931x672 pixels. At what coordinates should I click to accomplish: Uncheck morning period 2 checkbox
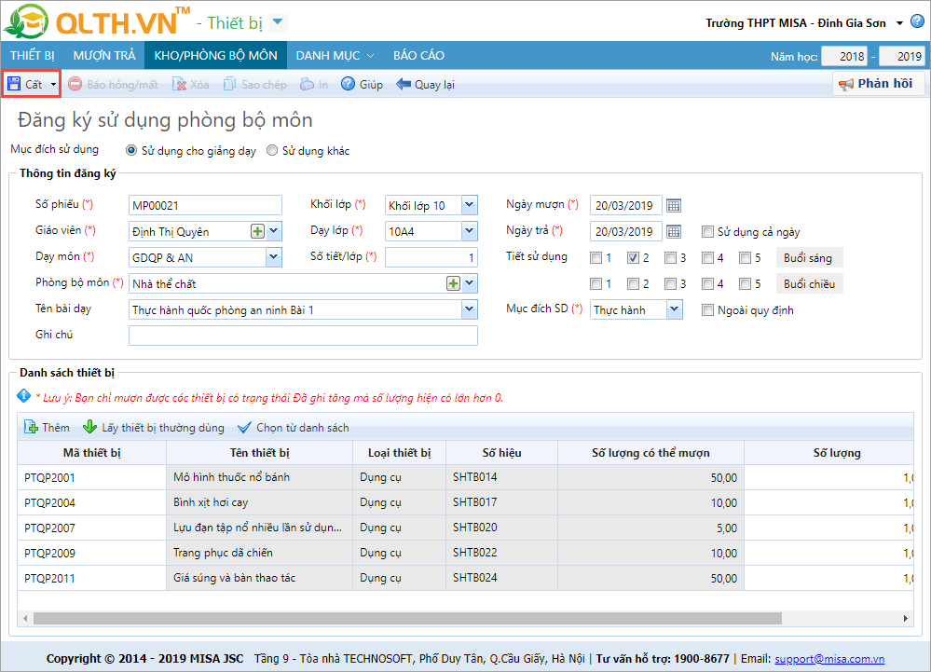pyautogui.click(x=633, y=257)
